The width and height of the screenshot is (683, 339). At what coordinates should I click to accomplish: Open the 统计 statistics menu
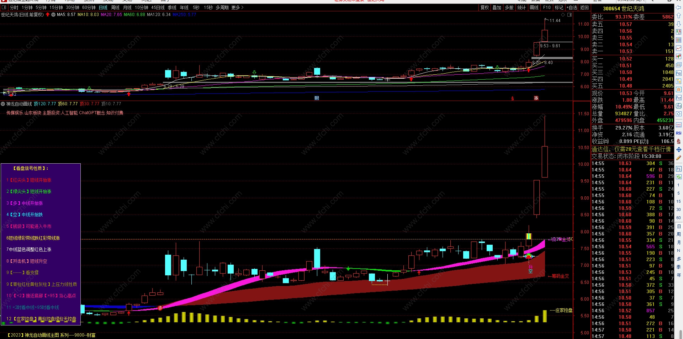pyautogui.click(x=522, y=7)
